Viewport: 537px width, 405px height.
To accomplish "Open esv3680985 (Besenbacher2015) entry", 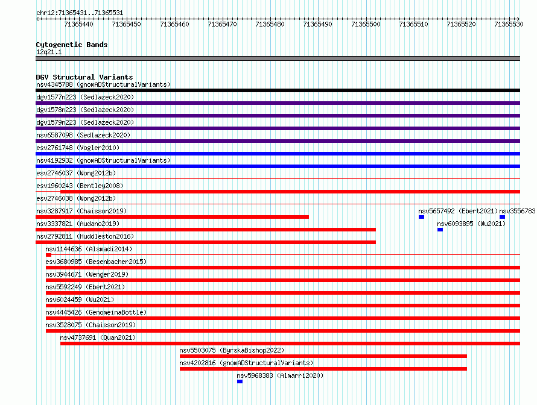I will click(96, 262).
